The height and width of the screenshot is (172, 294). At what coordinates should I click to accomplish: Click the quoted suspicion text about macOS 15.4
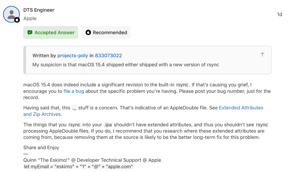tap(126, 65)
